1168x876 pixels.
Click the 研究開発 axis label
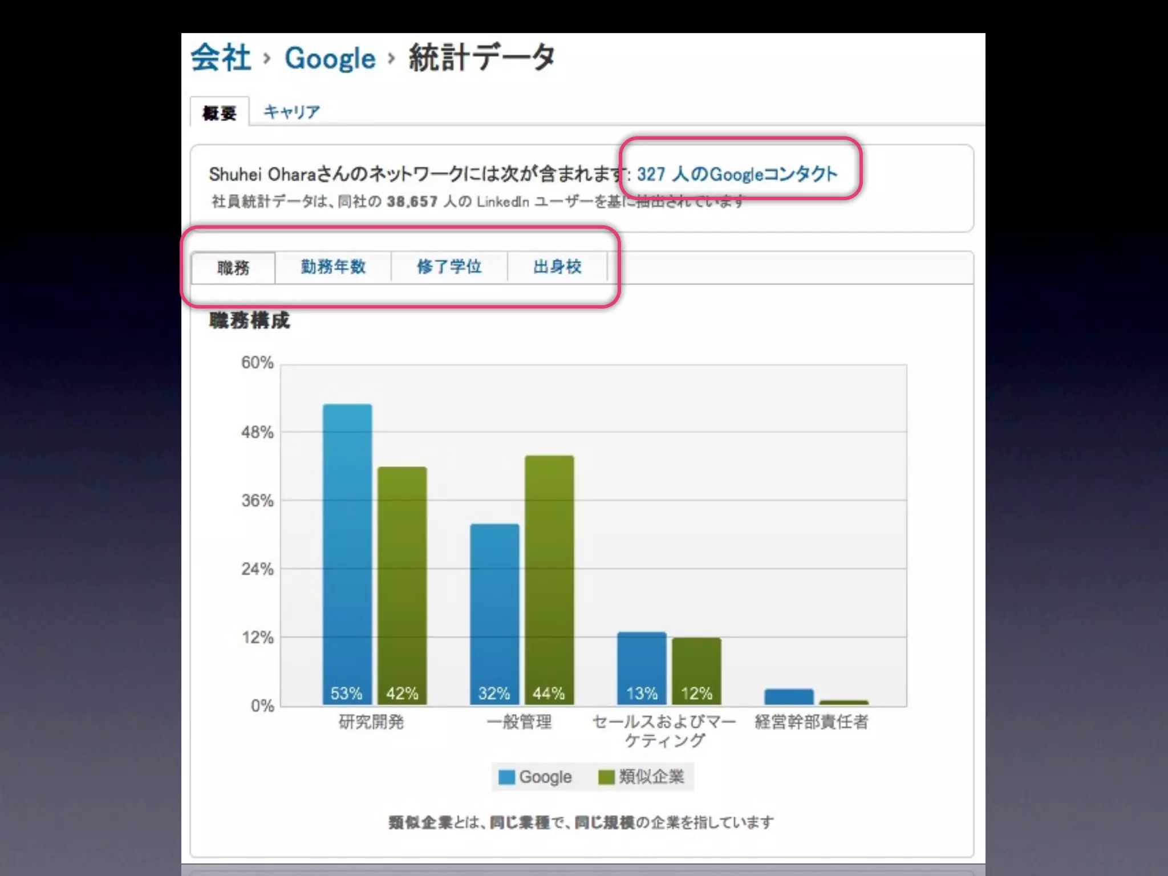pos(371,722)
